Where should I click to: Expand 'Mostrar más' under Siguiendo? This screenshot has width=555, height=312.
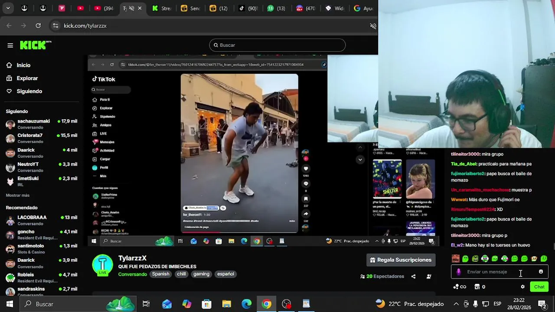point(18,195)
